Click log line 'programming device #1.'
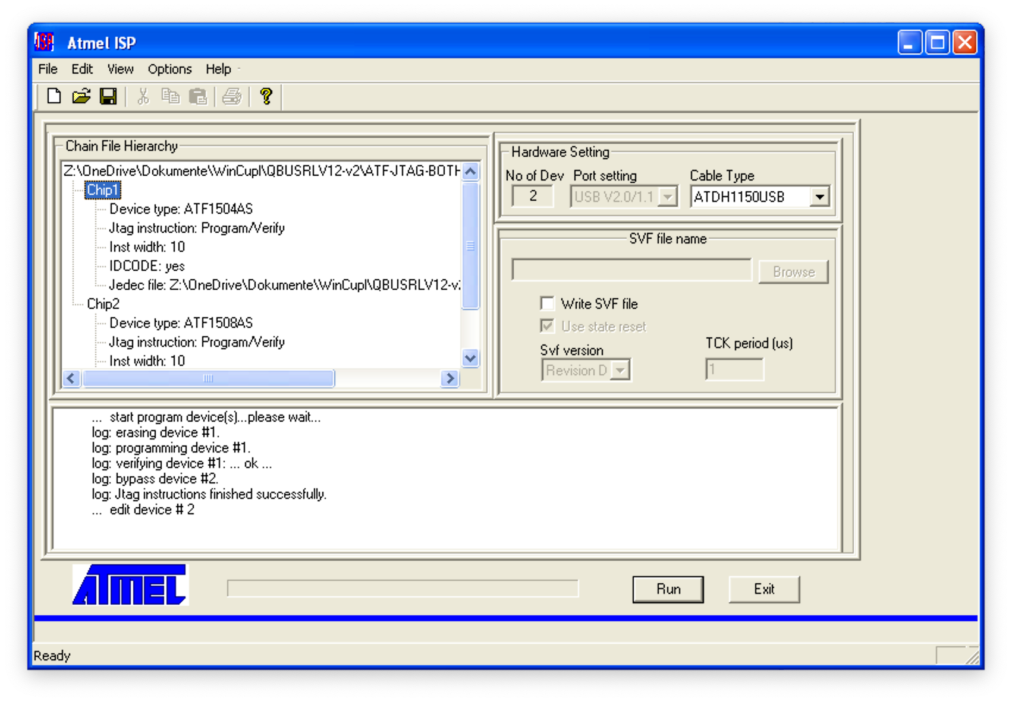Image resolution: width=1012 pixels, height=702 pixels. click(x=171, y=448)
